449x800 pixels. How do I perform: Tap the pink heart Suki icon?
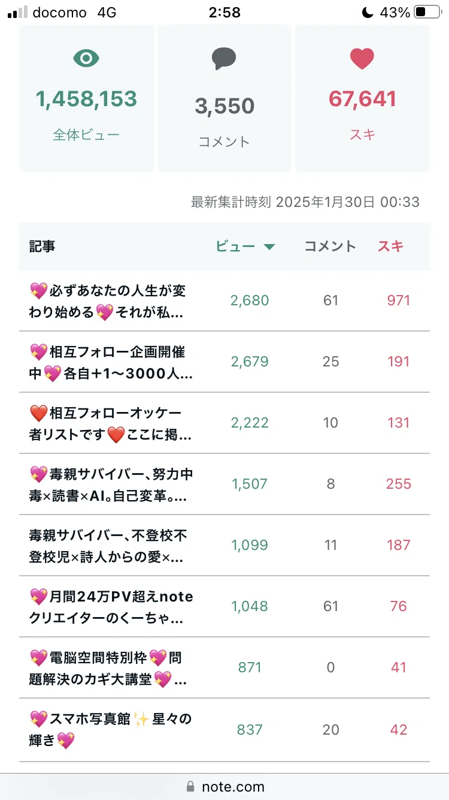pos(362,58)
